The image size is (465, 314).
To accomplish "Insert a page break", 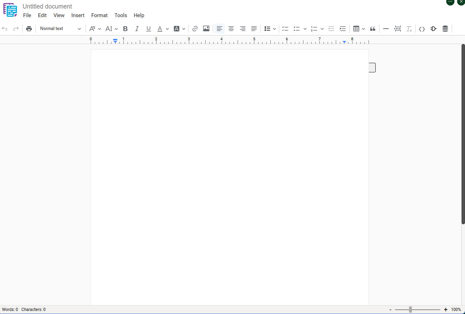I will pos(397,29).
